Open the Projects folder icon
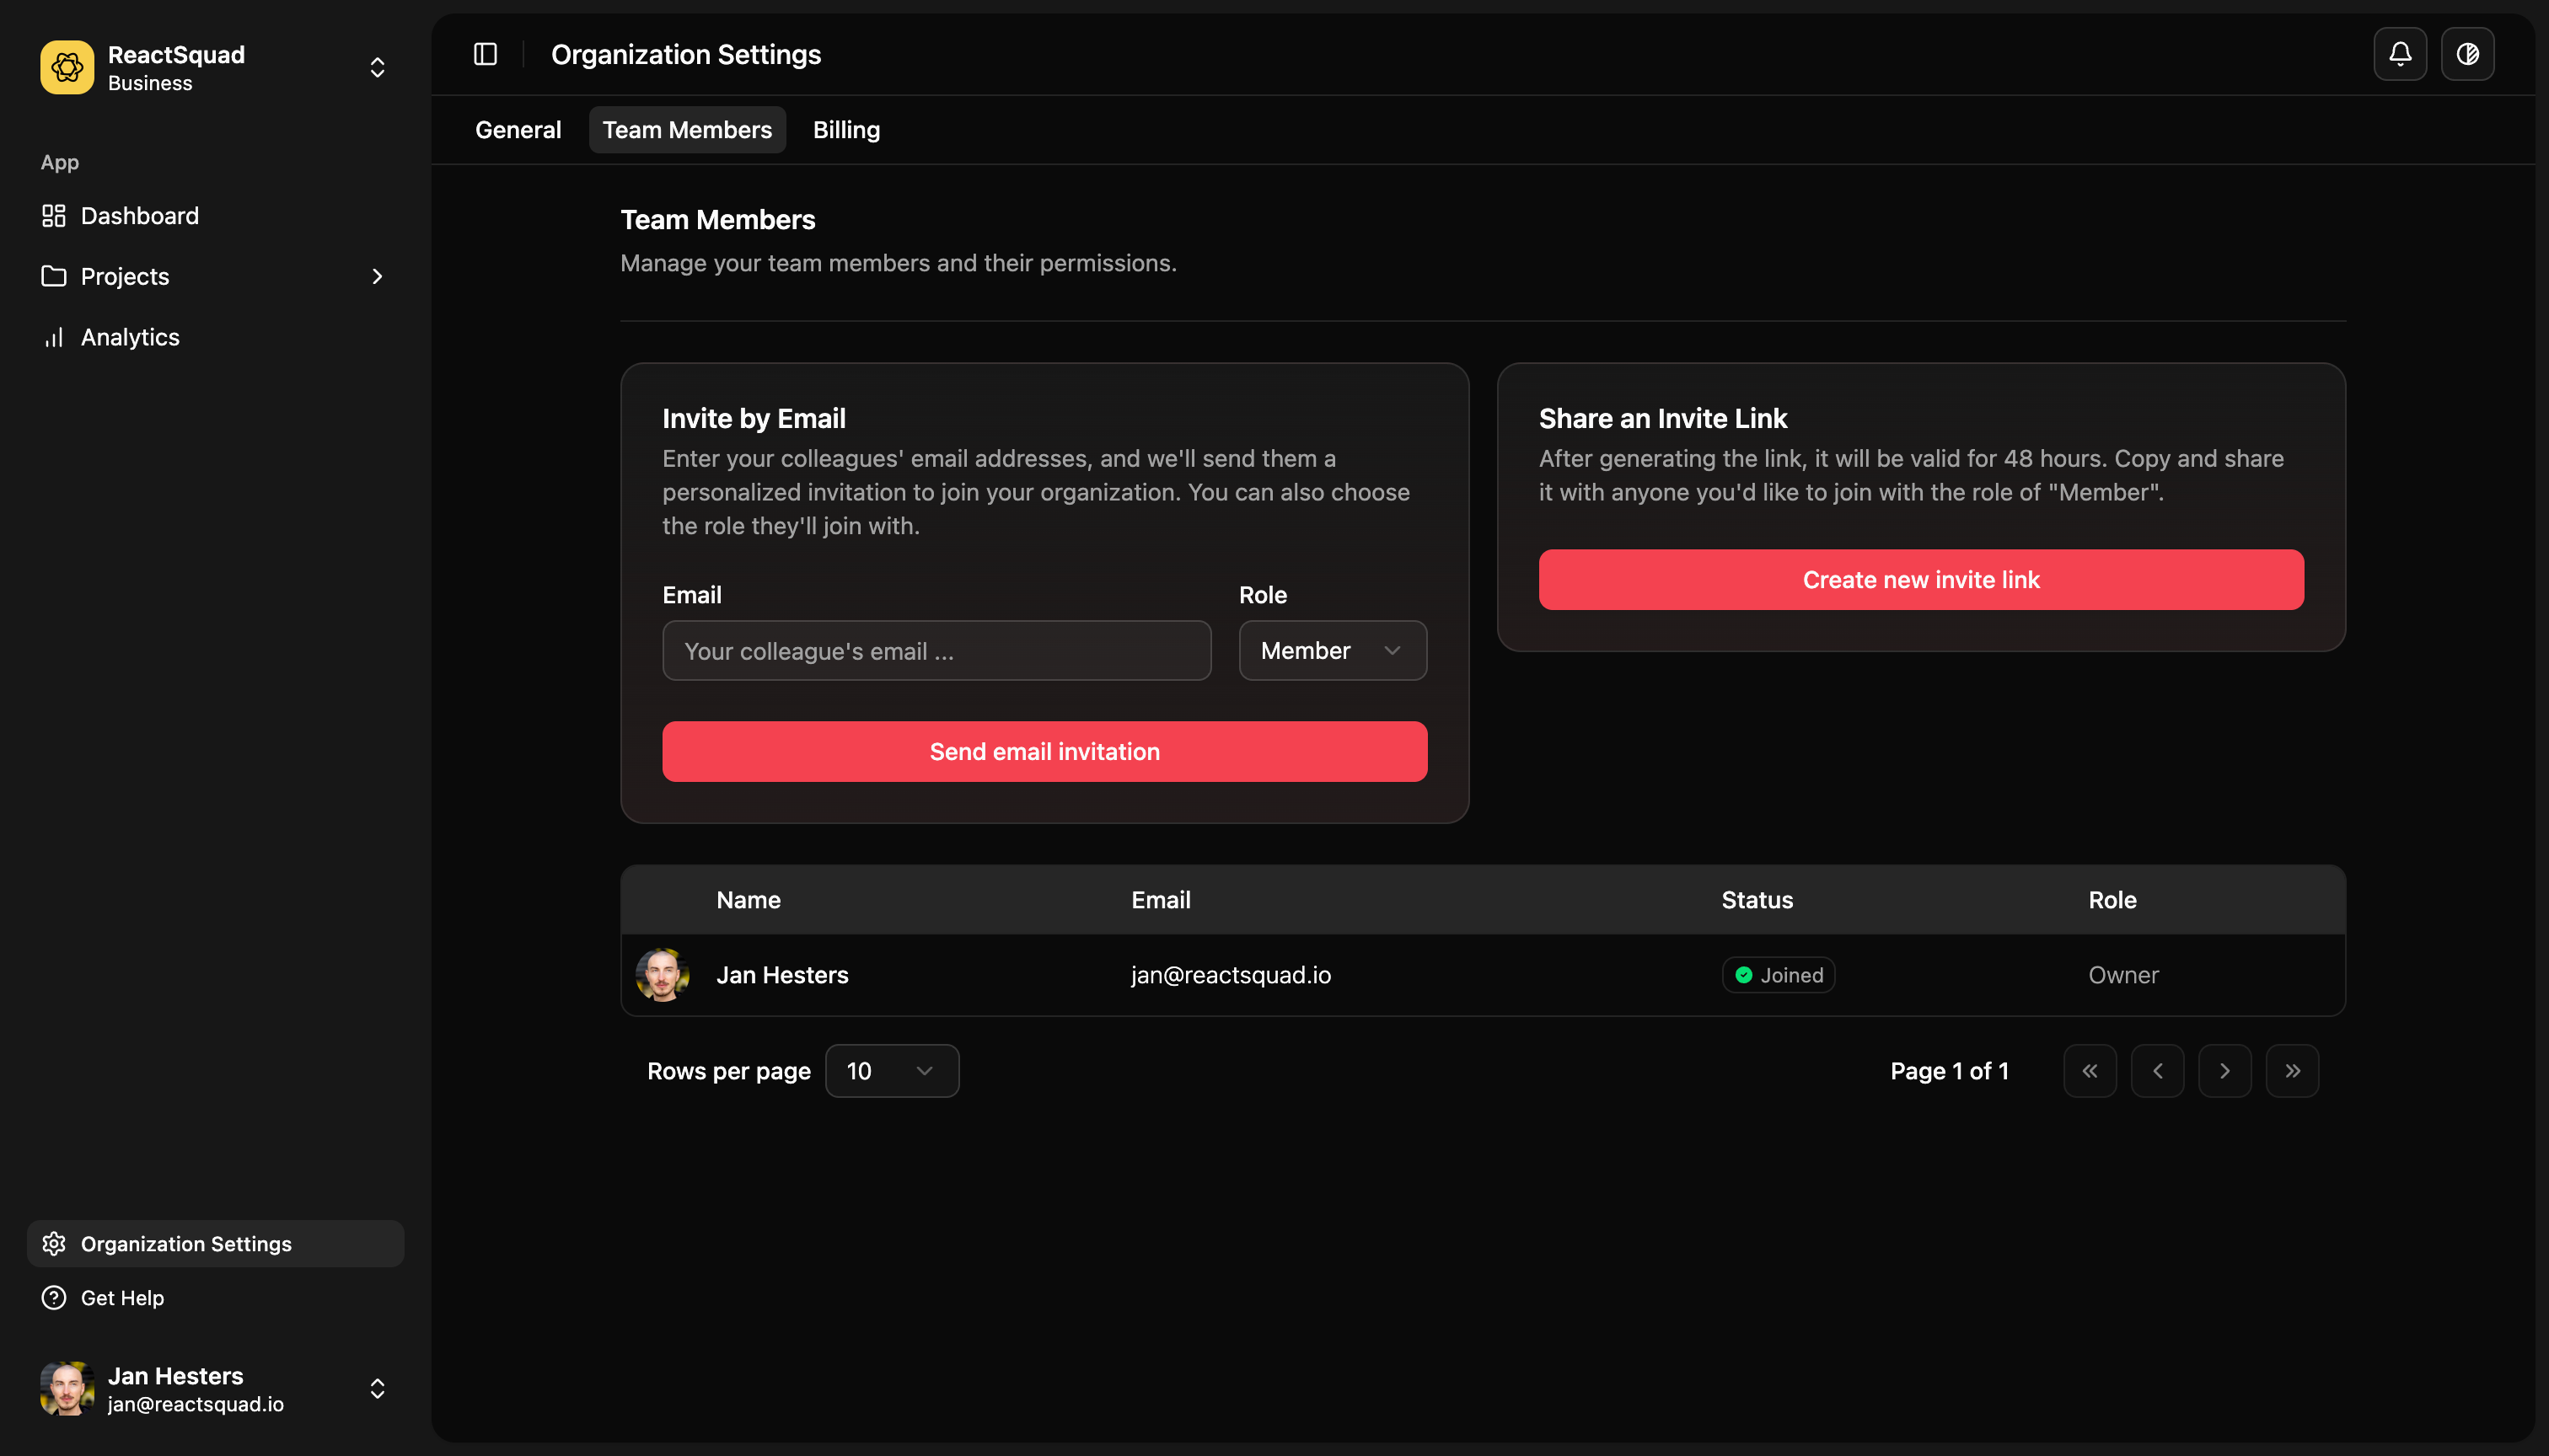Screen dimensions: 2549x1456 pos(54,276)
